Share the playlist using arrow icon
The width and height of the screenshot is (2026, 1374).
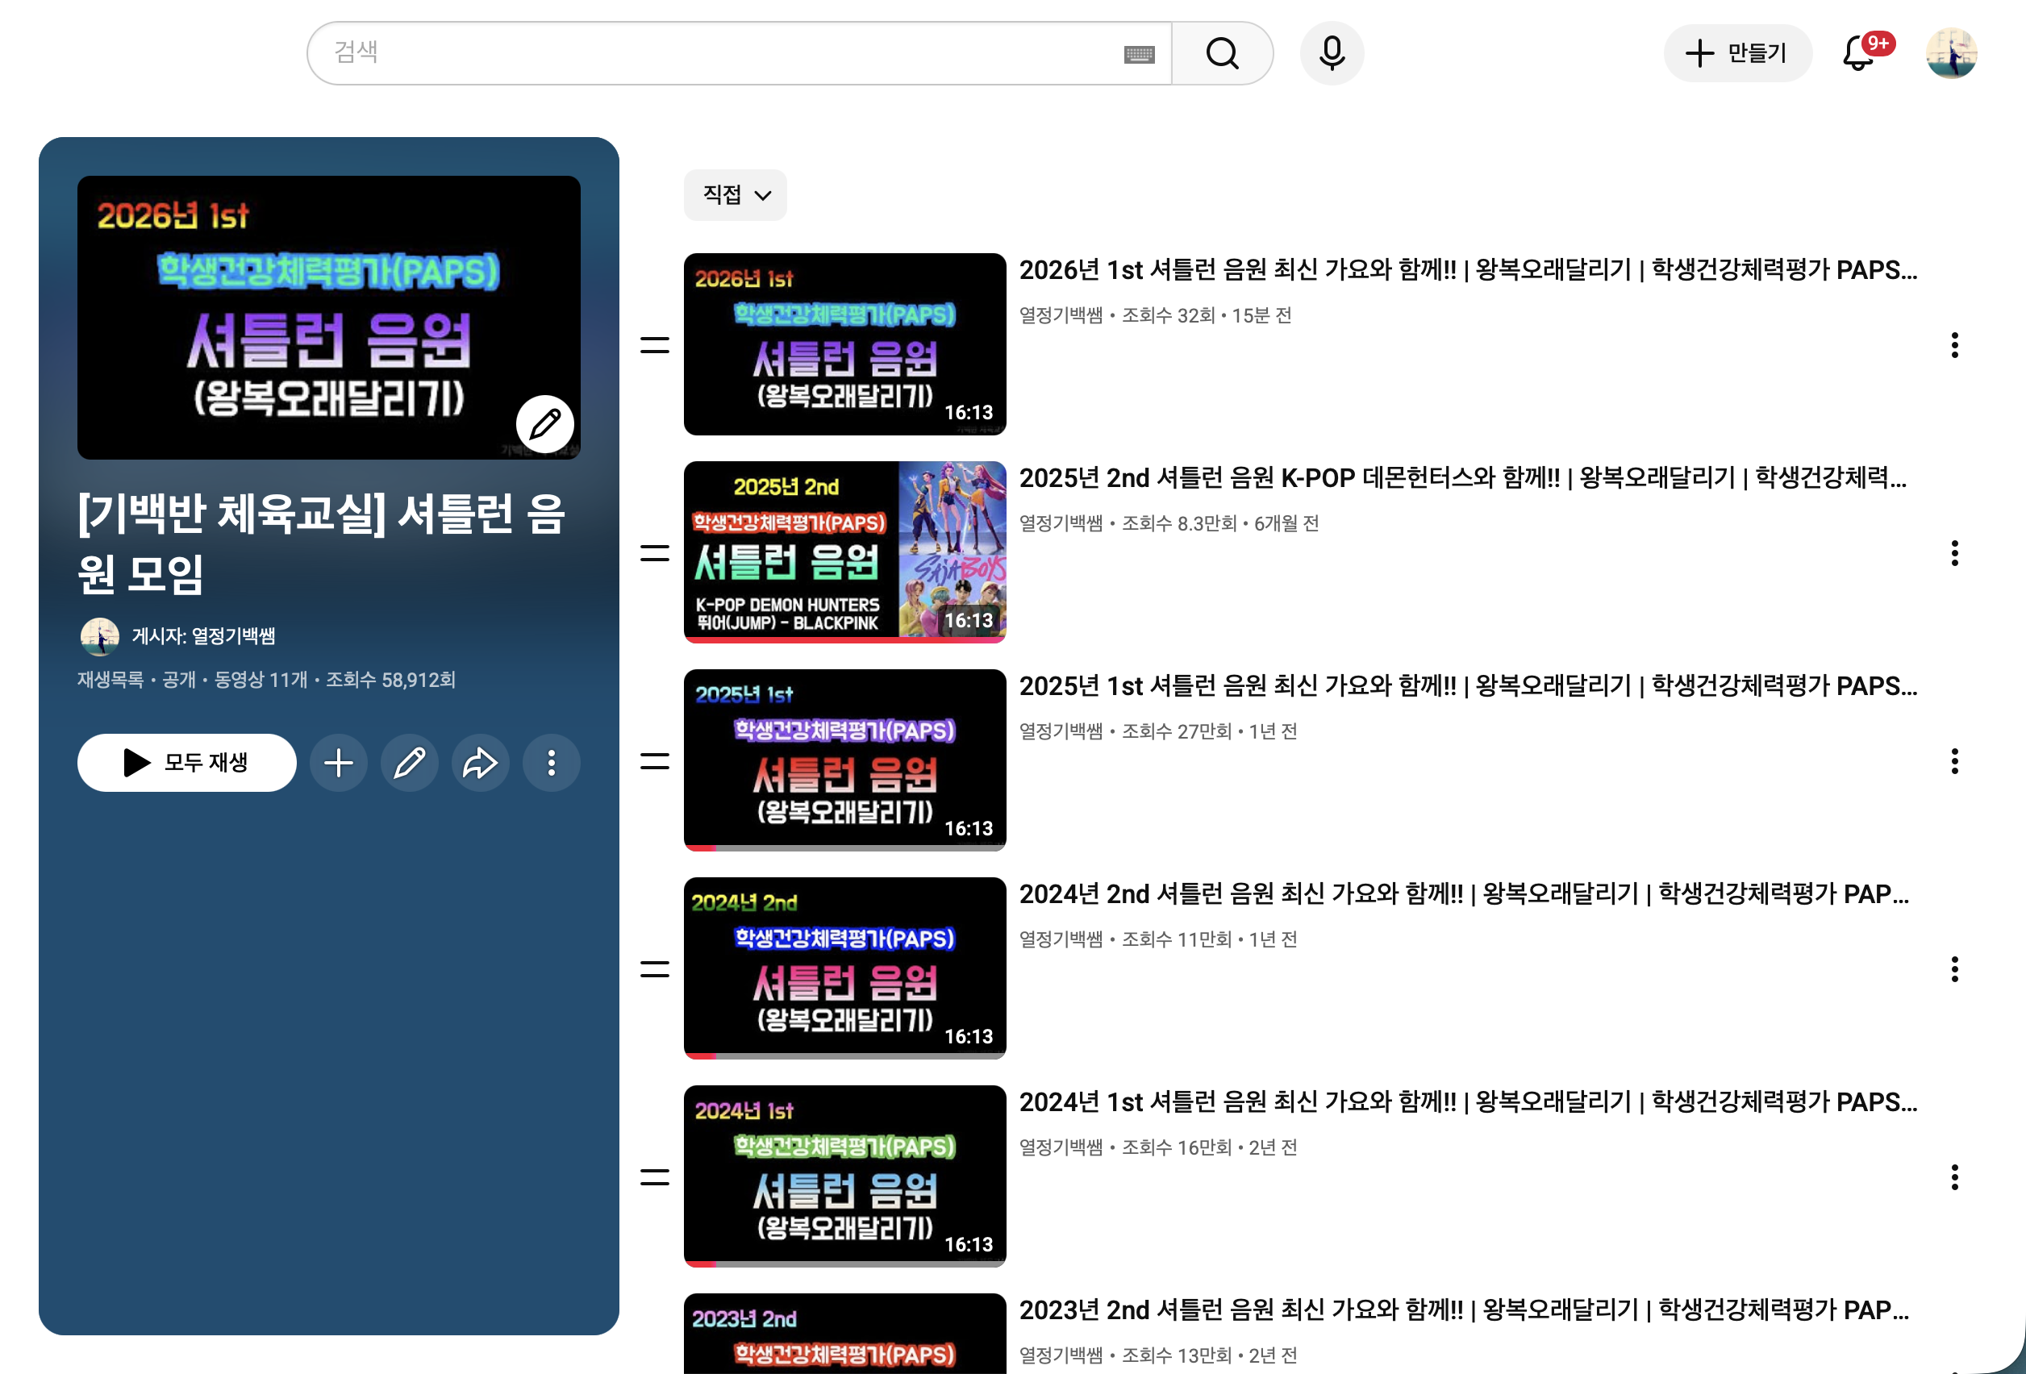pyautogui.click(x=479, y=763)
